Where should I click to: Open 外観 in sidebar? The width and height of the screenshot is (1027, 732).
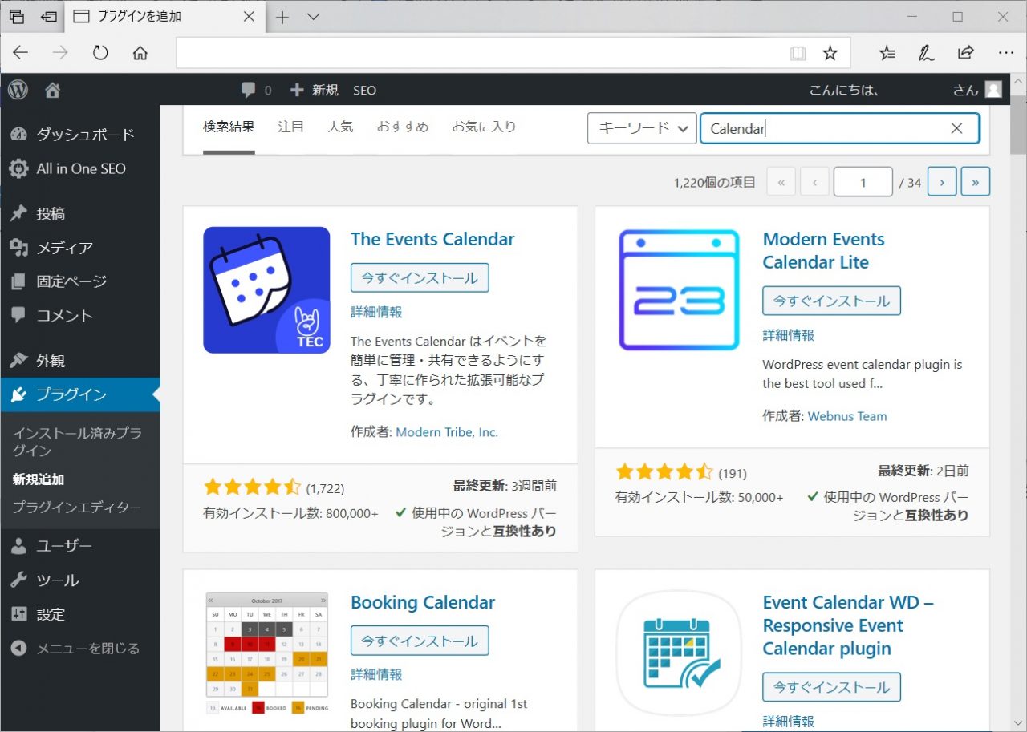(x=80, y=361)
